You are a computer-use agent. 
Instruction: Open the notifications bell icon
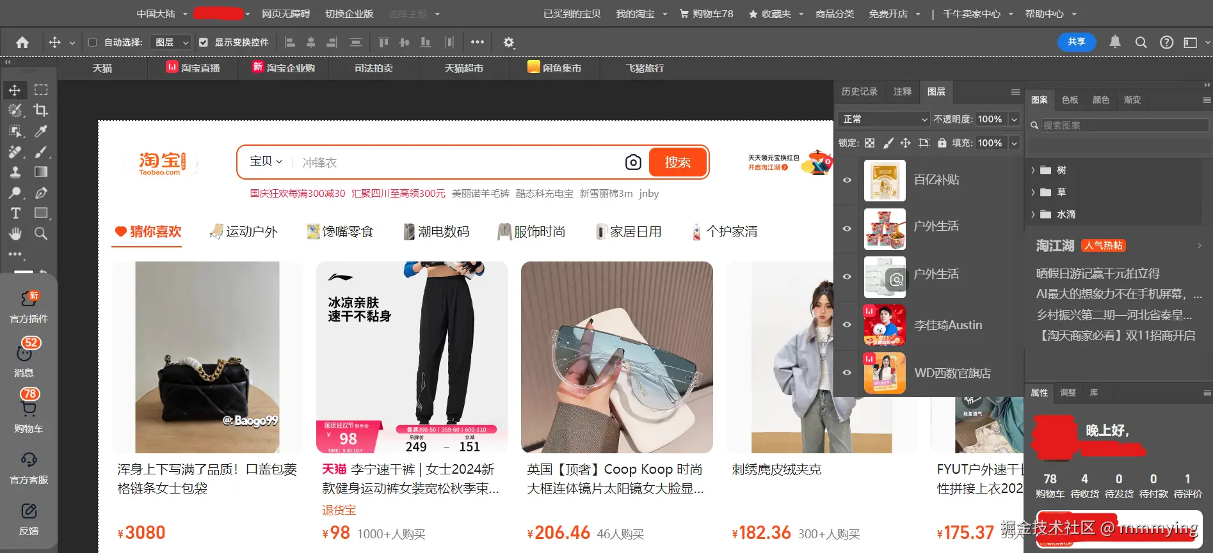coord(1115,42)
